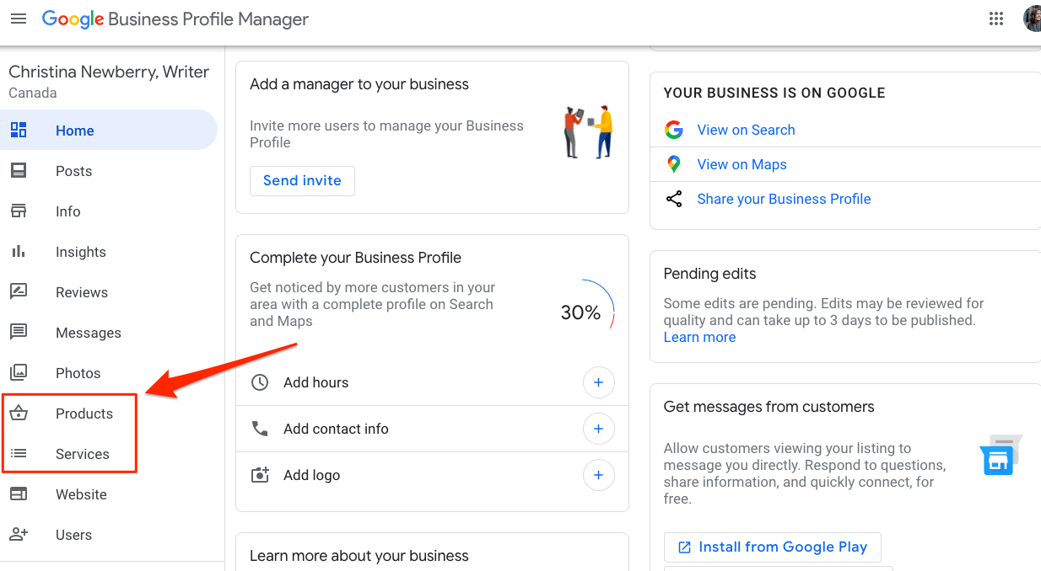Open the hamburger main menu
The width and height of the screenshot is (1041, 571).
click(19, 19)
